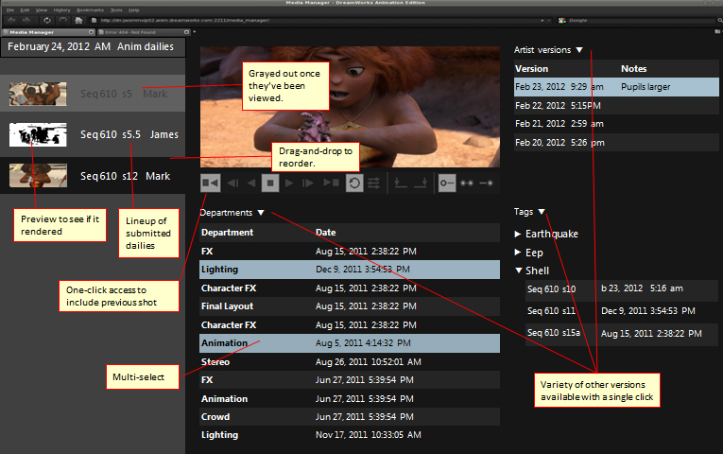Stop playback with the square button

click(270, 183)
